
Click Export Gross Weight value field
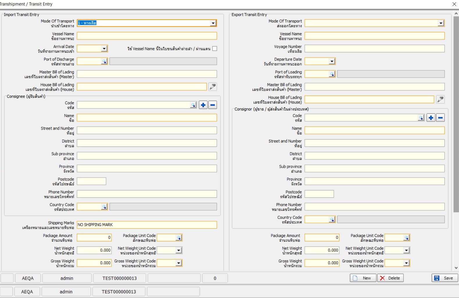322,263
